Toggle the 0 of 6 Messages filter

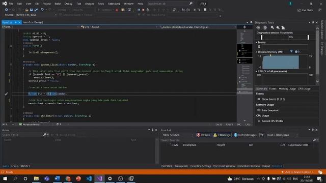click(245, 135)
